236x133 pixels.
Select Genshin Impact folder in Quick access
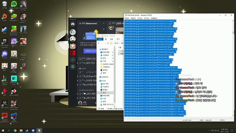(107, 64)
